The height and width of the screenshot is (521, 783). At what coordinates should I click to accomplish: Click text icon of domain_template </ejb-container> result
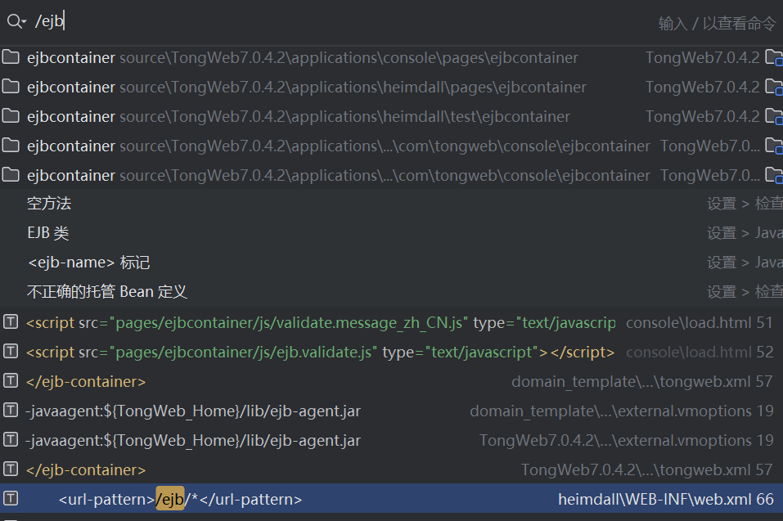coord(11,381)
